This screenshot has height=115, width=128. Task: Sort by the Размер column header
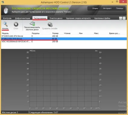pos(55,33)
